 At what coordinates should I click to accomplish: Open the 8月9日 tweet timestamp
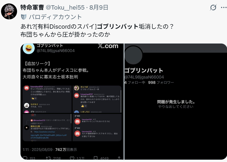99,7
